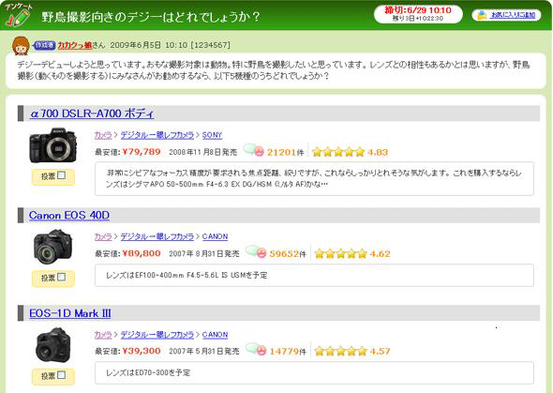Click comment box mentioning シグマAPO 50-500mm
Viewport: 553px width, 393px height.
click(x=314, y=178)
